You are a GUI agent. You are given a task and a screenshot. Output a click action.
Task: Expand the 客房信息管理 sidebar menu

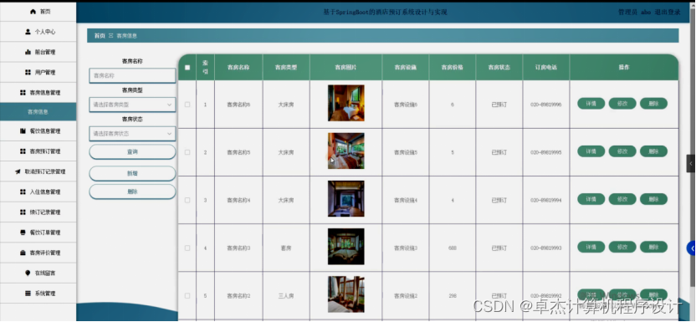coord(38,93)
